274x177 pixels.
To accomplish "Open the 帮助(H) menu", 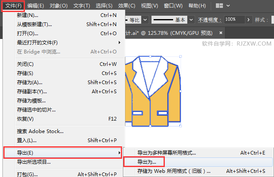I will (x=197, y=6).
